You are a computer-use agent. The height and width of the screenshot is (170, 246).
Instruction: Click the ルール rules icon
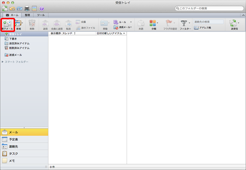coord(116,22)
